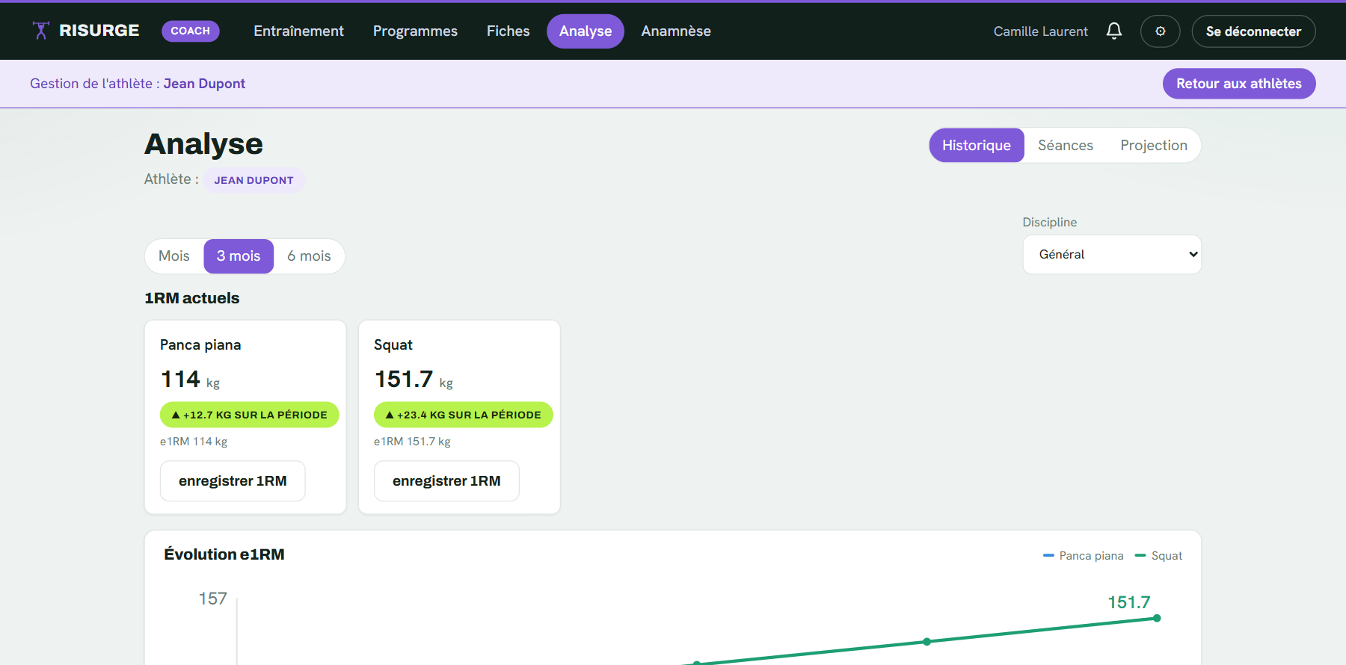Click Panca piana +12.7 KG badge
This screenshot has height=665, width=1346.
(x=250, y=415)
